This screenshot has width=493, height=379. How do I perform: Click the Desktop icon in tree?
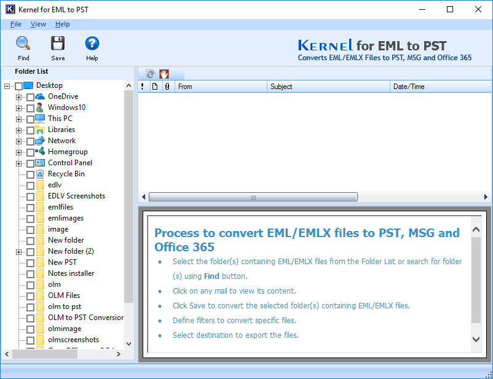(28, 85)
